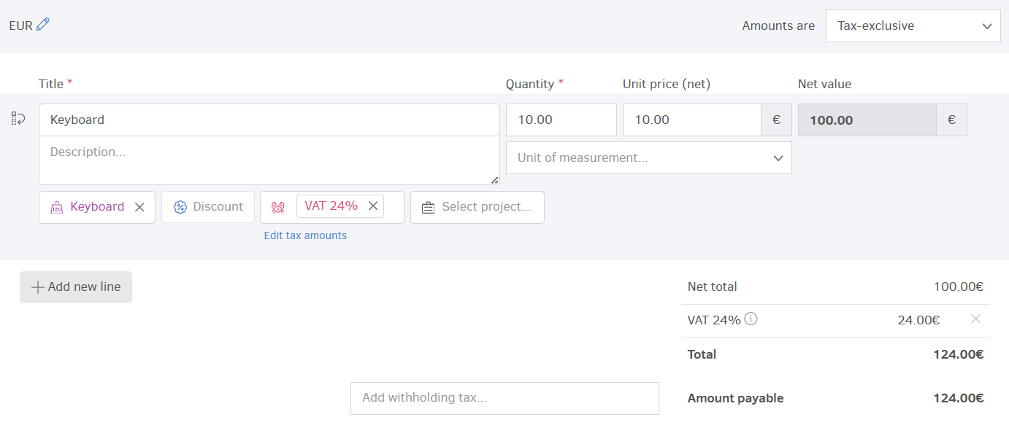This screenshot has width=1009, height=433.
Task: Click the line reorder handle icon
Action: click(x=17, y=118)
